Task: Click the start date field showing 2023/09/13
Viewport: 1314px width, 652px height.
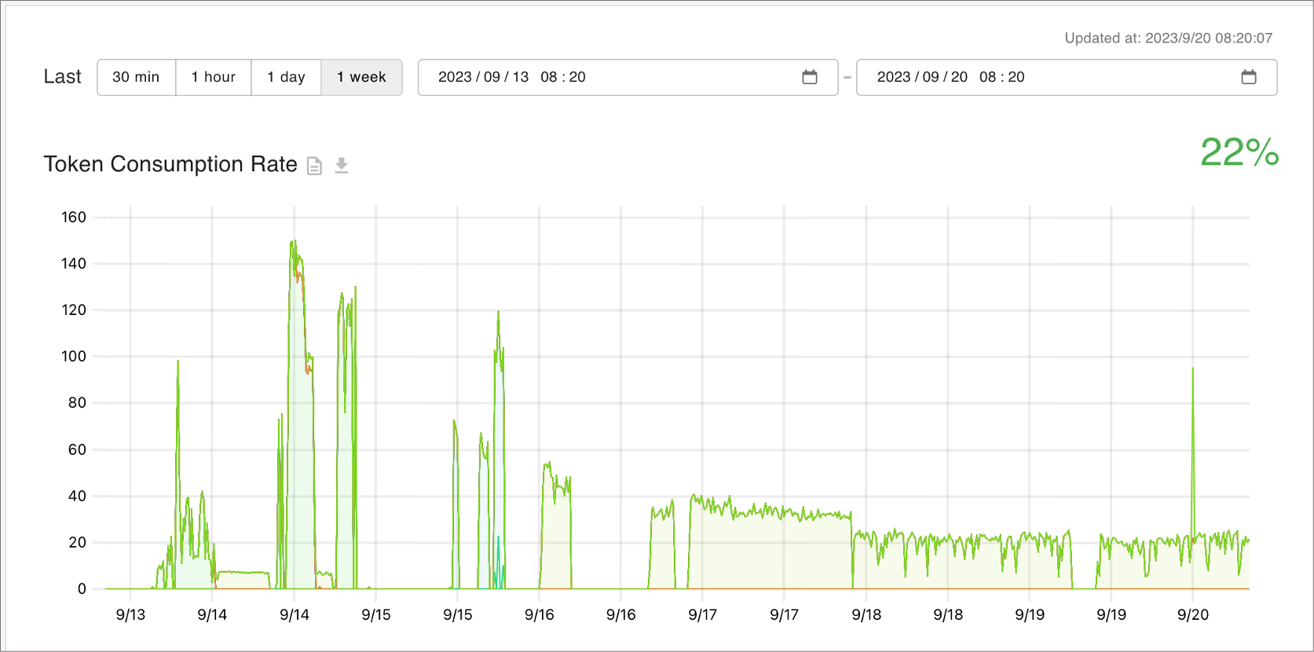Action: click(x=483, y=77)
